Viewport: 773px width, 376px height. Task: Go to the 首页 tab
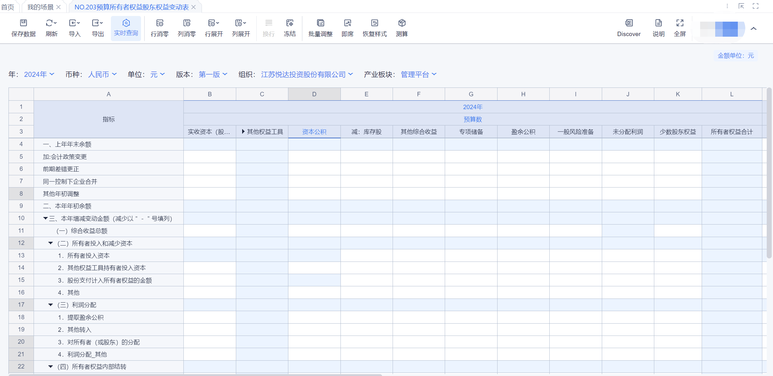click(x=8, y=7)
